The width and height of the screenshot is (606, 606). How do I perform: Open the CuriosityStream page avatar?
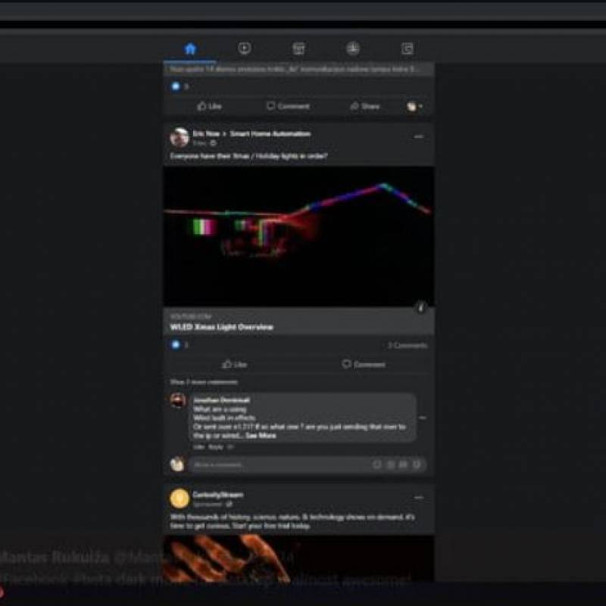click(180, 498)
